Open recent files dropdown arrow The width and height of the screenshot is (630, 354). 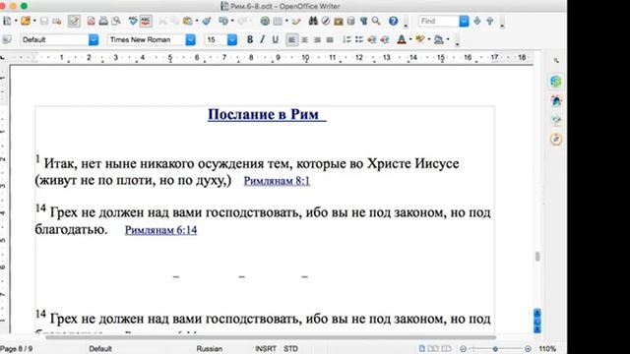(x=34, y=21)
